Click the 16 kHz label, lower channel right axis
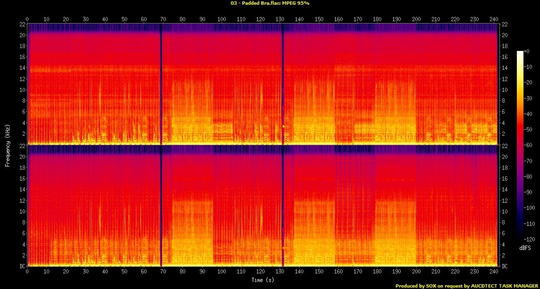540x289 pixels. 505,179
